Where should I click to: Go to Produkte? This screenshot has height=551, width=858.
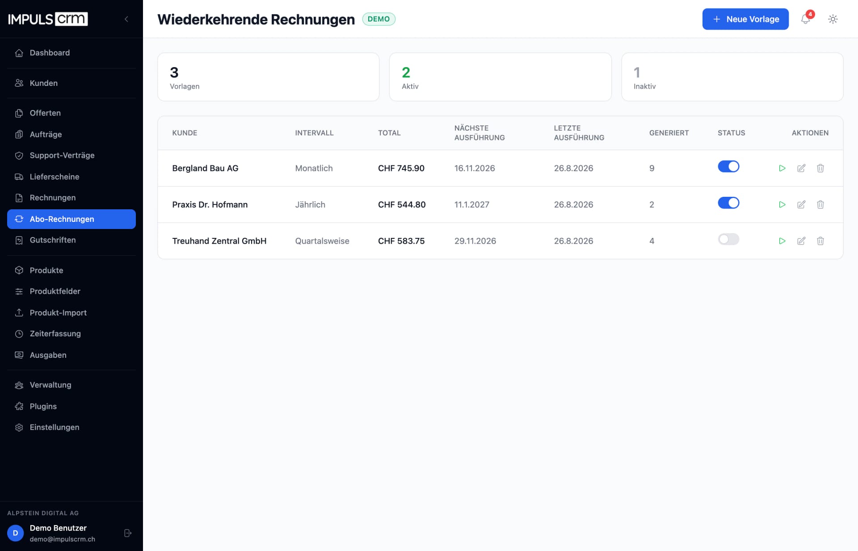pos(71,270)
